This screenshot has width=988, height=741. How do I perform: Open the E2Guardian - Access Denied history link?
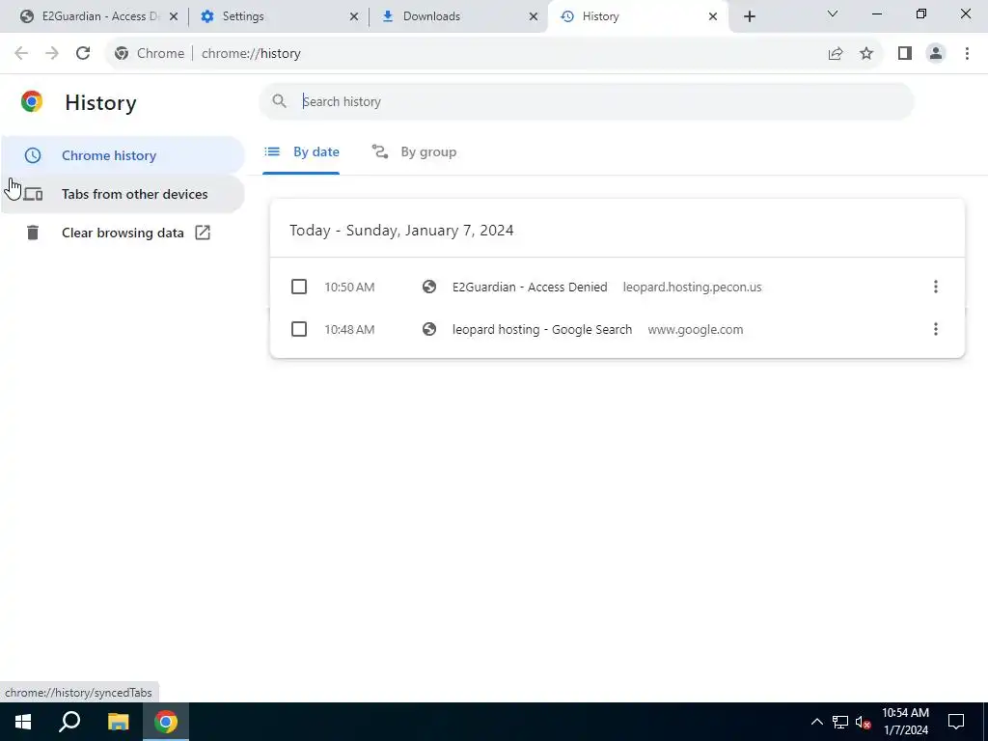[530, 287]
